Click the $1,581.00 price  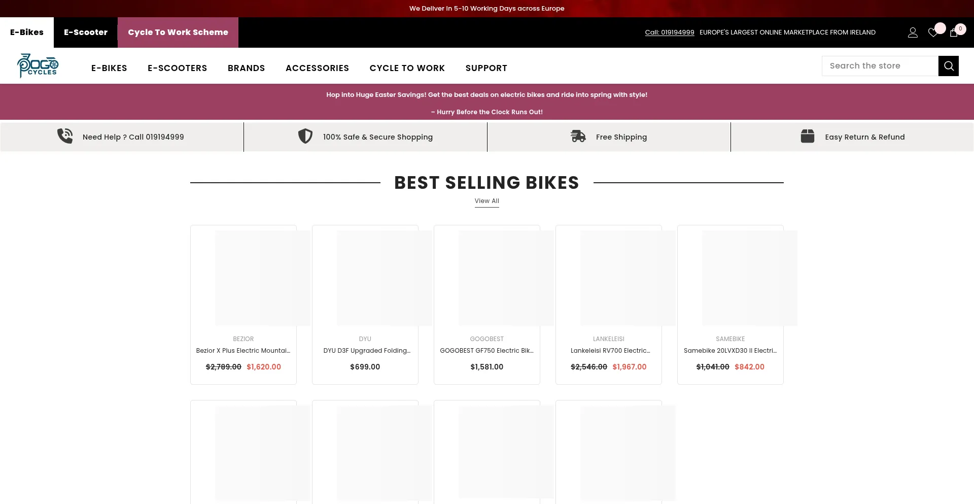point(487,367)
